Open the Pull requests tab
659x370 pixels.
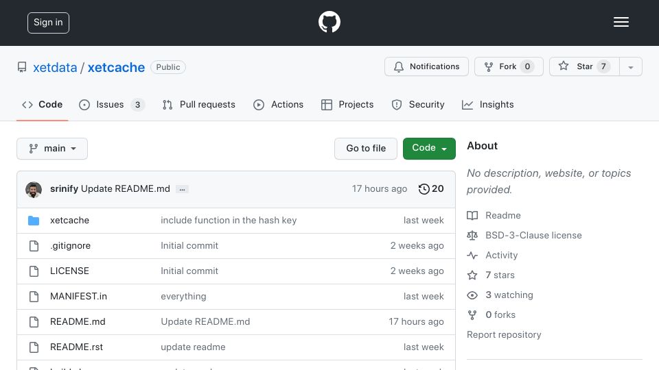(x=199, y=104)
